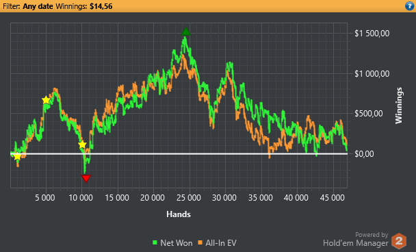Click the Net Won legend label

coord(177,243)
